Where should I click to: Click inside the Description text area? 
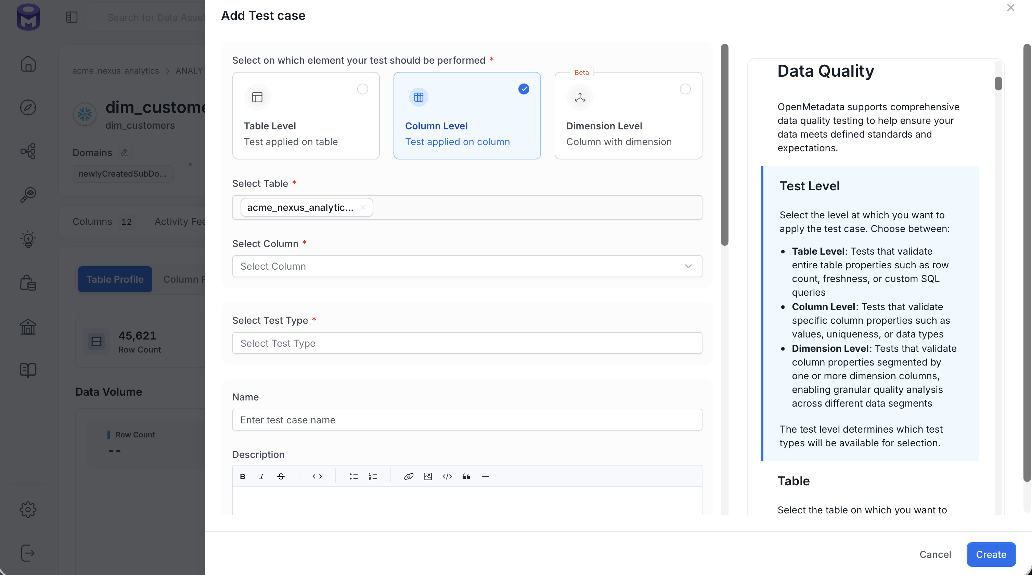467,501
